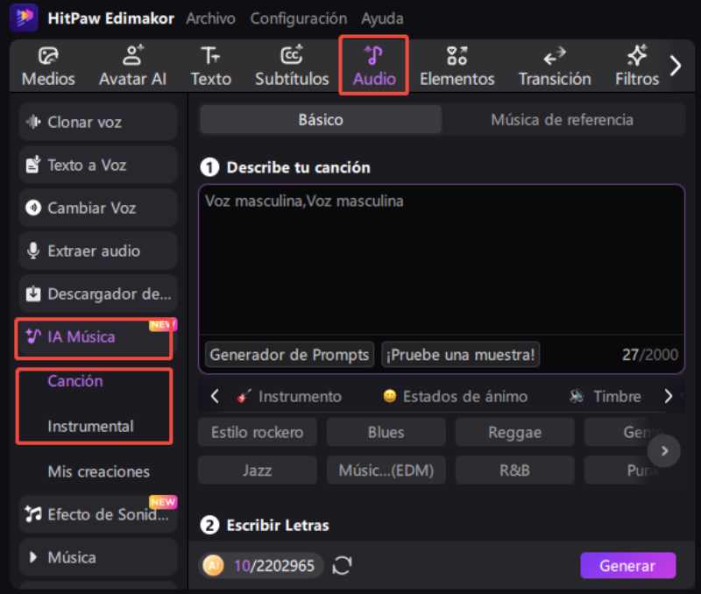
Task: Click the 27/2000 character counter
Action: pyautogui.click(x=650, y=355)
